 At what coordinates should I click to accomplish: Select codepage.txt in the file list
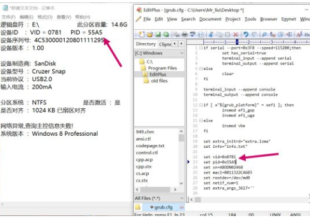150,146
